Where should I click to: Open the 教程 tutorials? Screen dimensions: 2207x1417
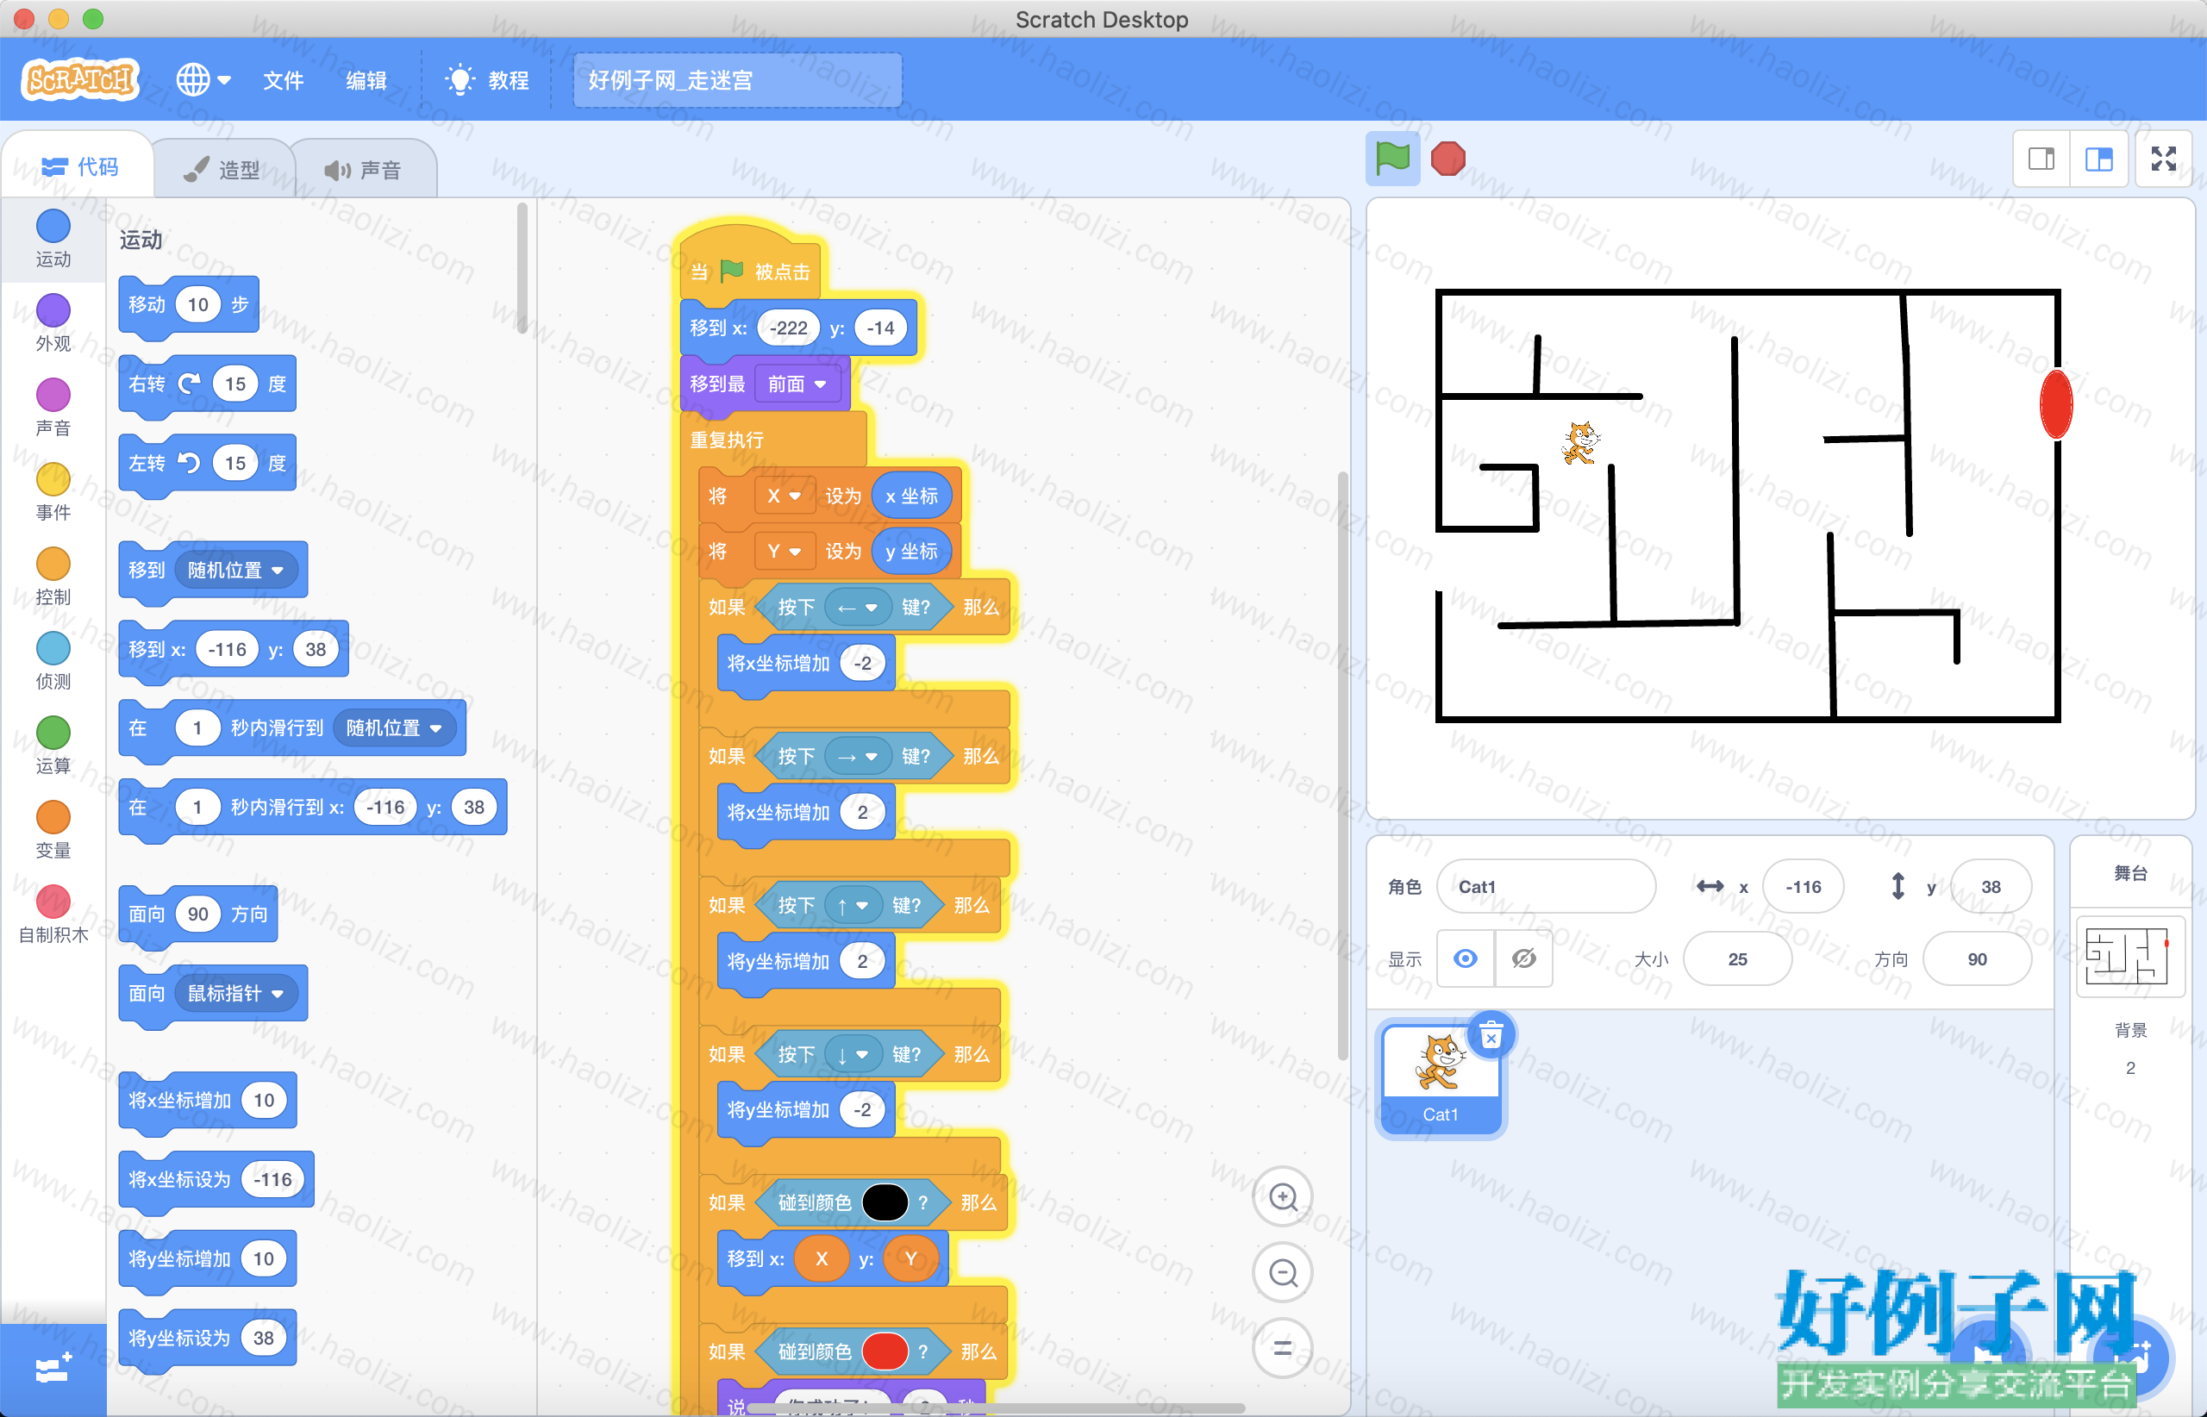[487, 80]
